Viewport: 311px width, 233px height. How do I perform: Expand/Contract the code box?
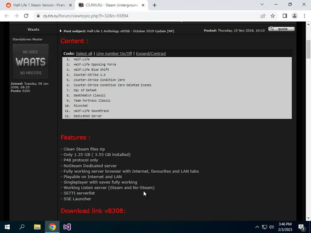tap(151, 53)
